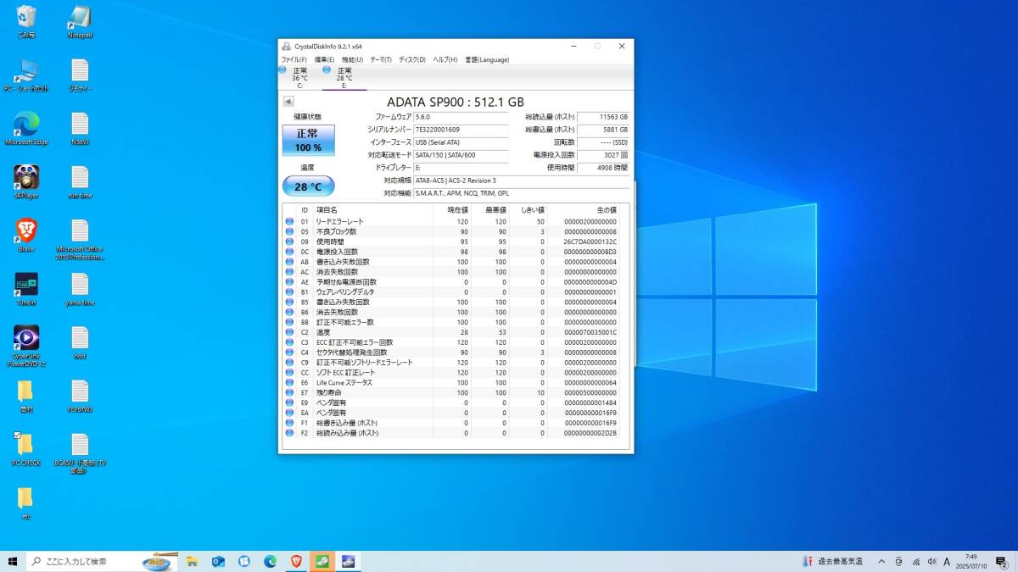Switch to the C: drive tab (36 °C)
Screen dimensions: 1018x572
pos(299,77)
